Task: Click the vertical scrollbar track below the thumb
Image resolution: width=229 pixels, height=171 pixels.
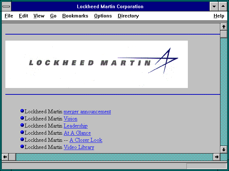Action: click(224, 92)
